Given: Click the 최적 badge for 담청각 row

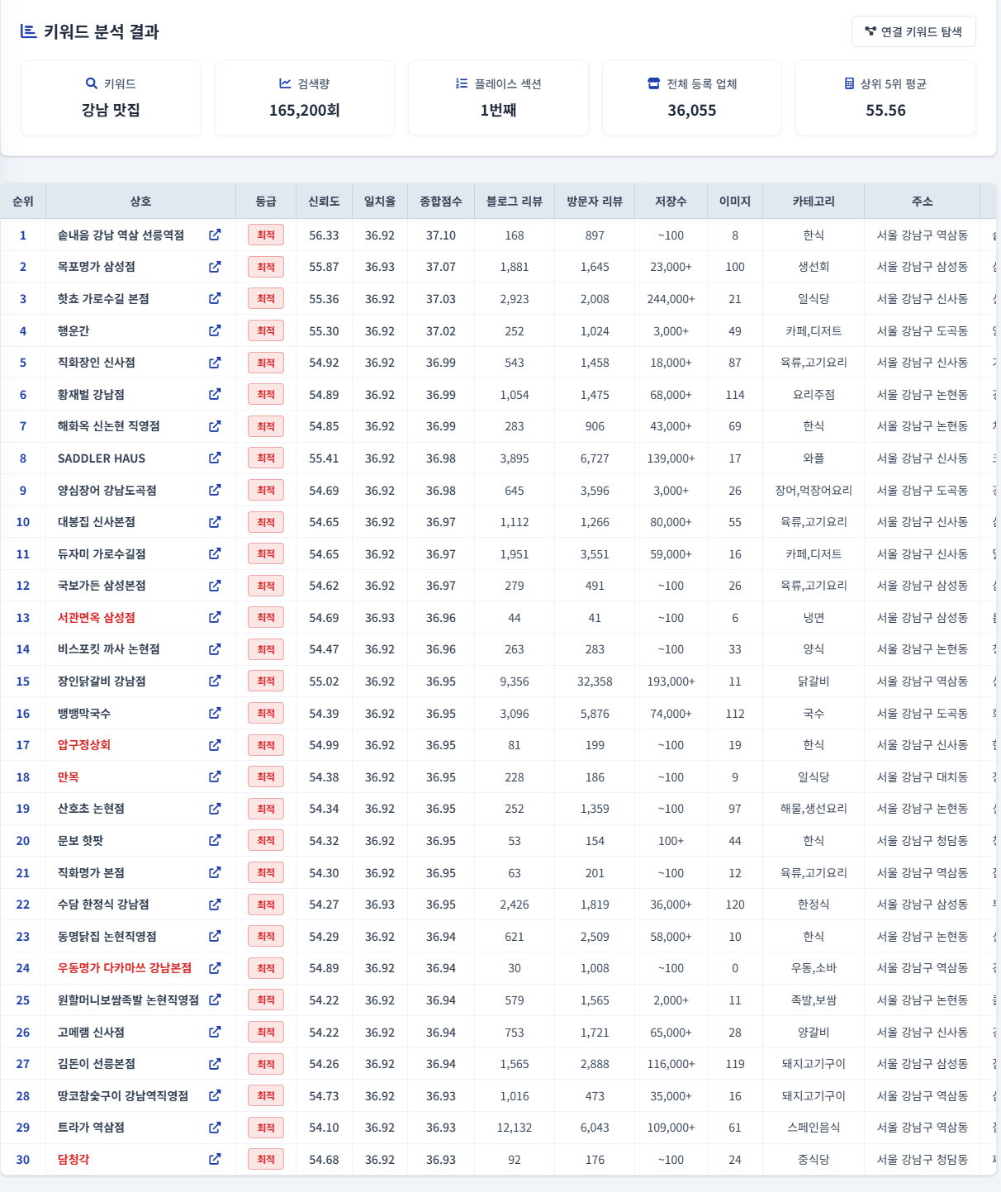Looking at the screenshot, I should click(266, 1160).
